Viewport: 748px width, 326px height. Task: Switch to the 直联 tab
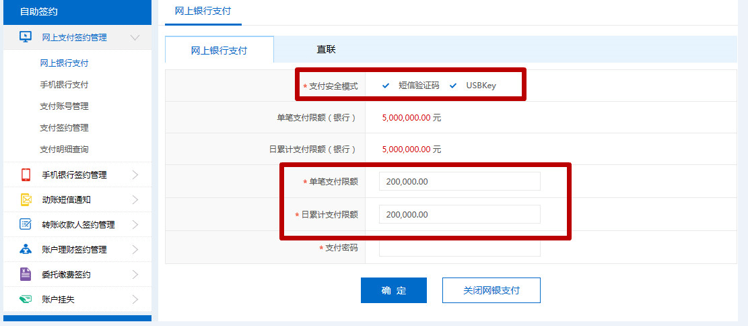(x=326, y=49)
